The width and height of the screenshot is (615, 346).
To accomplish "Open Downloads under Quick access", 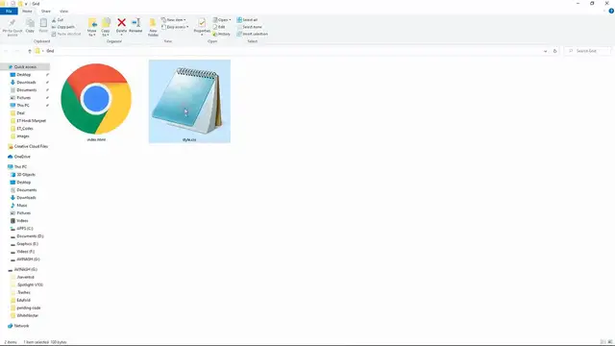I will [x=26, y=83].
